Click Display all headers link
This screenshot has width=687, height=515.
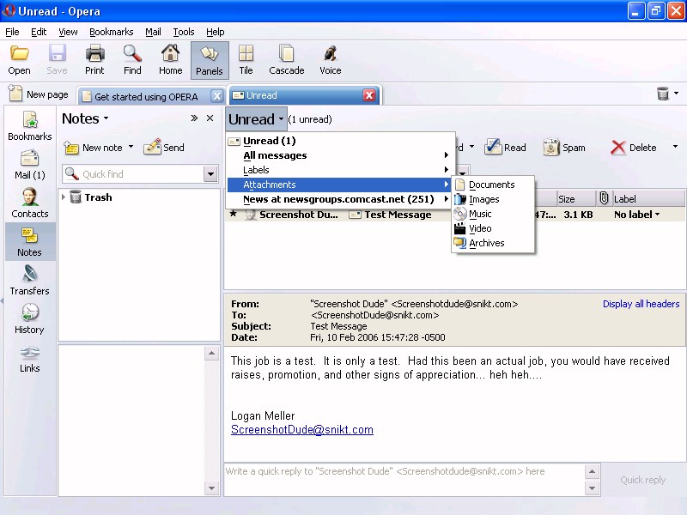(641, 304)
